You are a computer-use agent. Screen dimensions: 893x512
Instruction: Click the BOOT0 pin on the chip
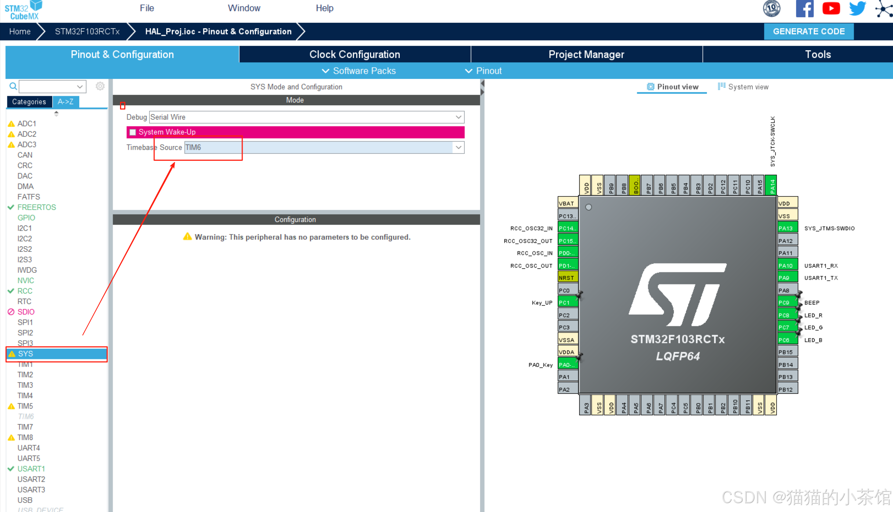pyautogui.click(x=635, y=185)
